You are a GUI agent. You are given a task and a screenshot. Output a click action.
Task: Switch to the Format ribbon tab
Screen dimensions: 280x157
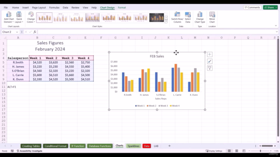coord(122,7)
